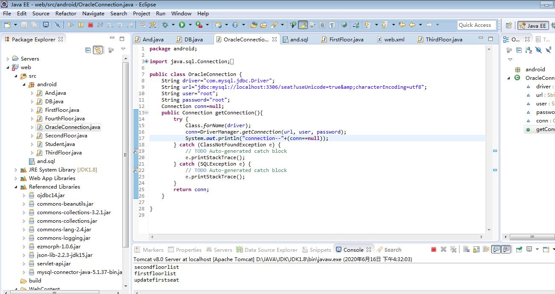Click the New file toolbar icon
This screenshot has width=555, height=294.
pos(7,25)
